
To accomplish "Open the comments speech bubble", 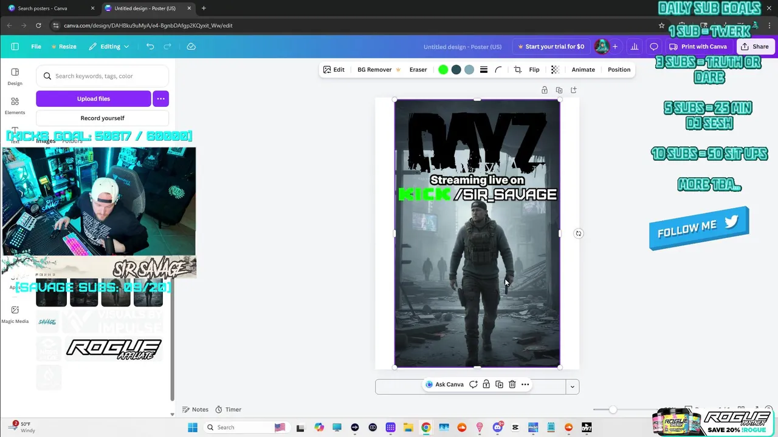I will tap(654, 46).
